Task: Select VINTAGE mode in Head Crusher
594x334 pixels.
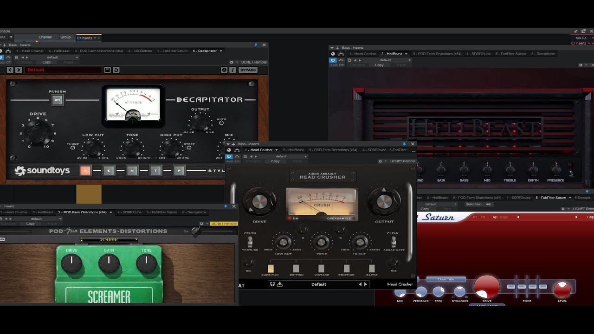Action: pyautogui.click(x=321, y=269)
